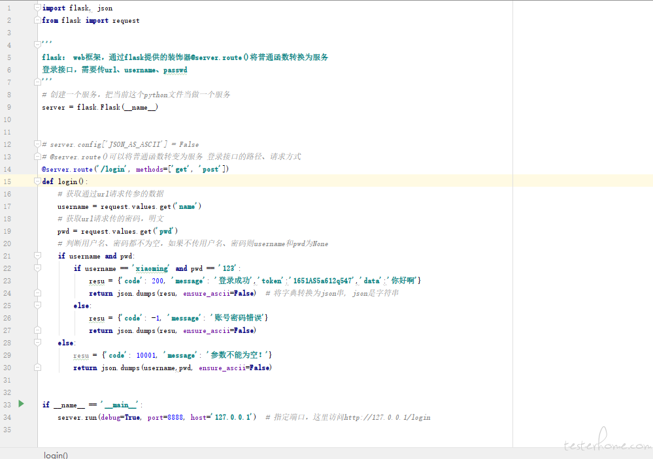Click line number 34 in the gutter
This screenshot has width=653, height=459.
7,417
